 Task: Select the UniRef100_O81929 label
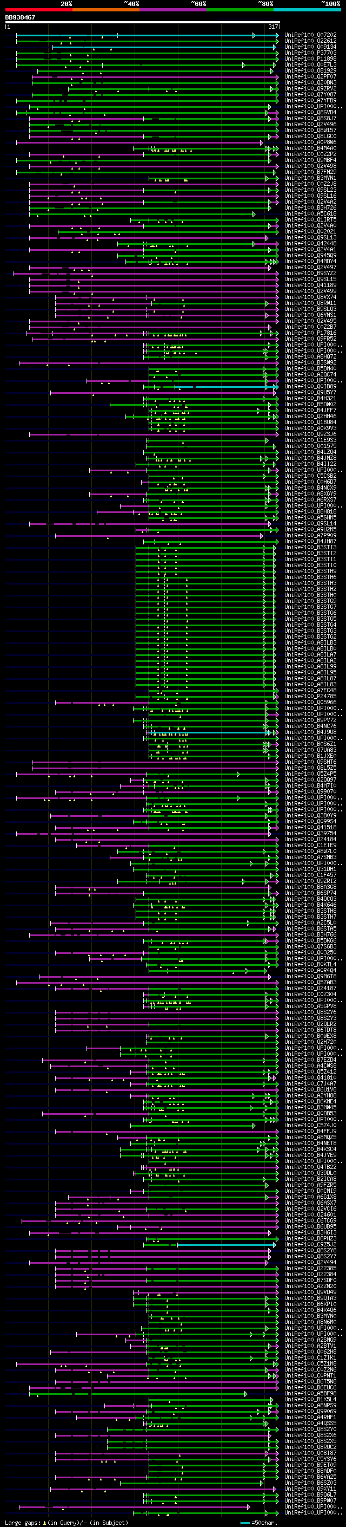[310, 70]
